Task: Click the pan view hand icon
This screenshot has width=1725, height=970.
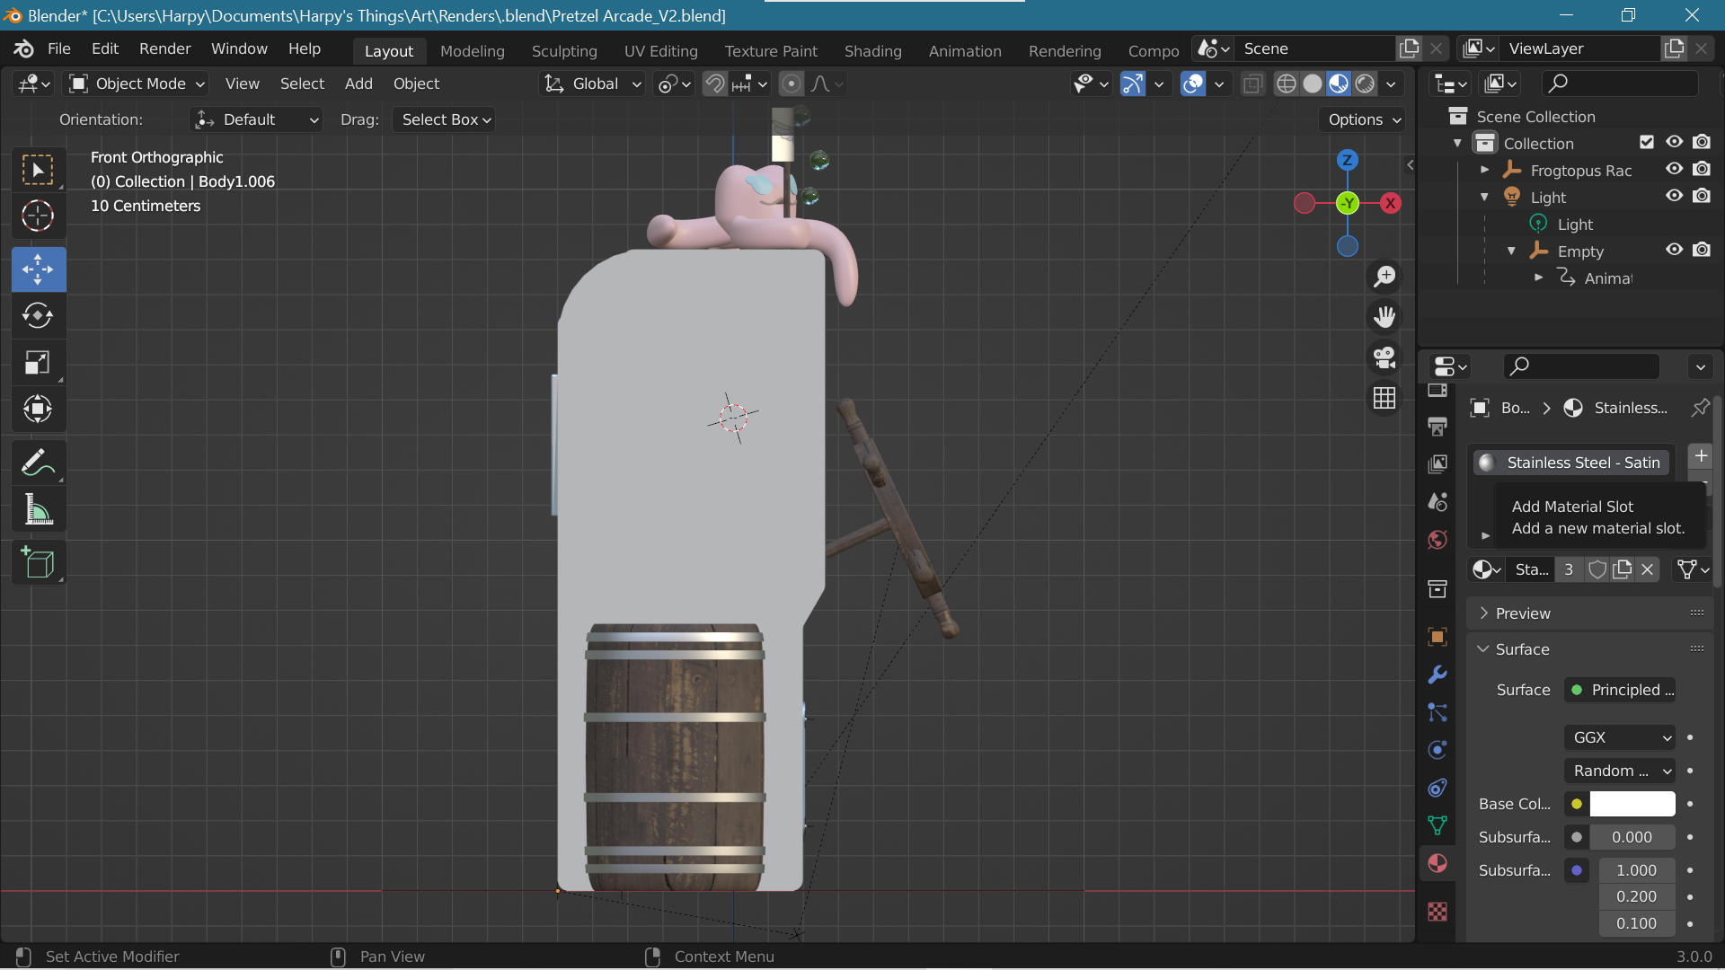Action: pos(1384,316)
